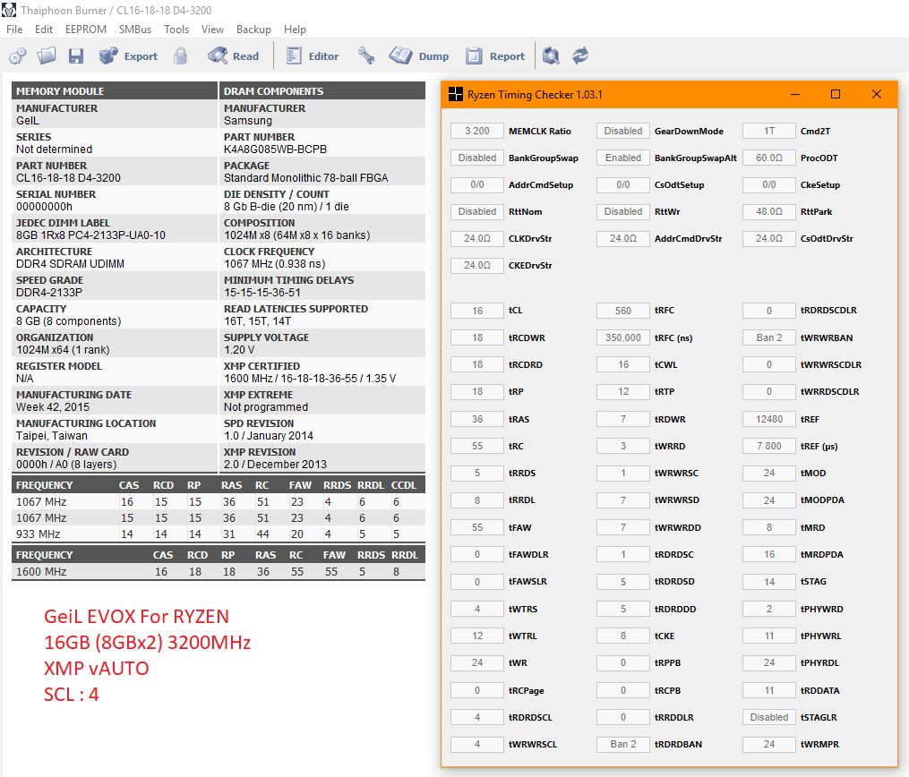This screenshot has width=909, height=777.
Task: Click the magnifier search icon in toolbar
Action: click(551, 55)
